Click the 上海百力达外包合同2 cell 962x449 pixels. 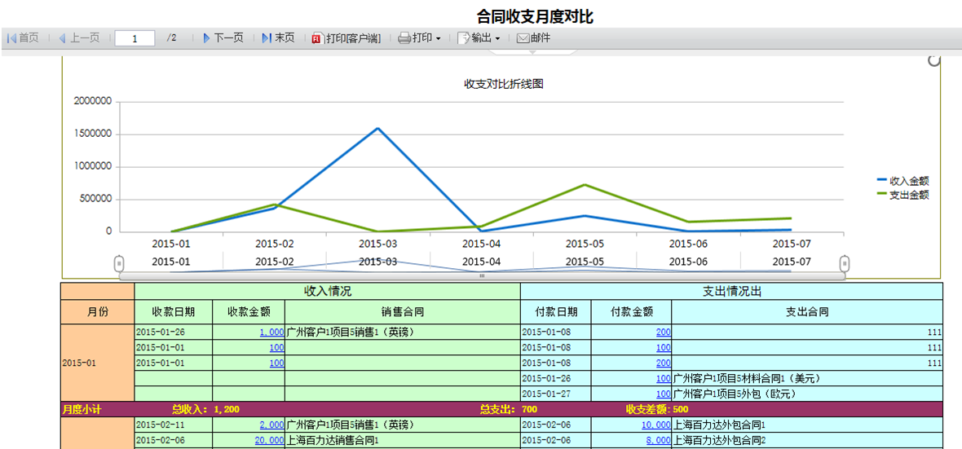[x=807, y=440]
